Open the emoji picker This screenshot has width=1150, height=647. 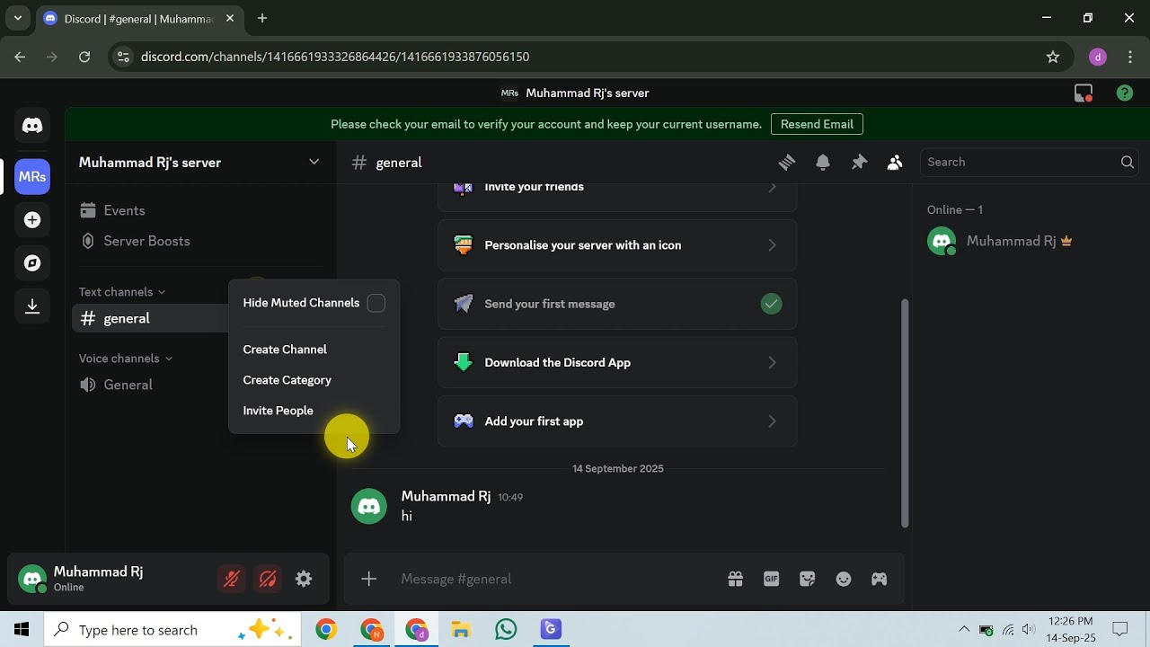tap(843, 579)
